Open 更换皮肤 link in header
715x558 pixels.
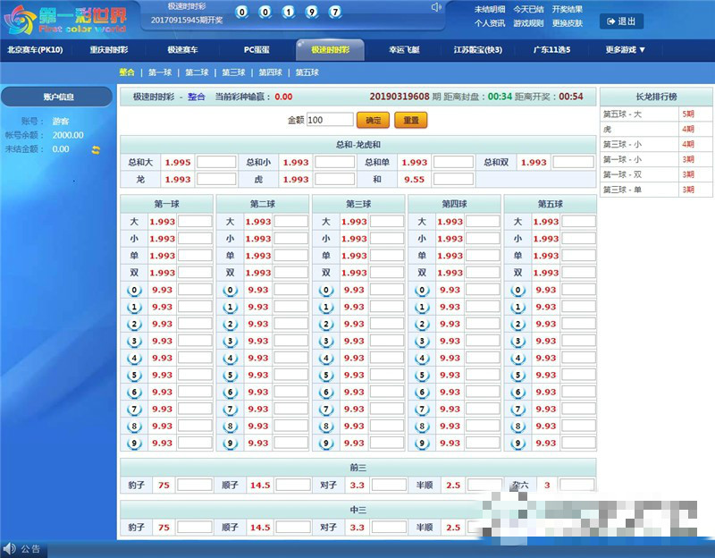coord(568,23)
